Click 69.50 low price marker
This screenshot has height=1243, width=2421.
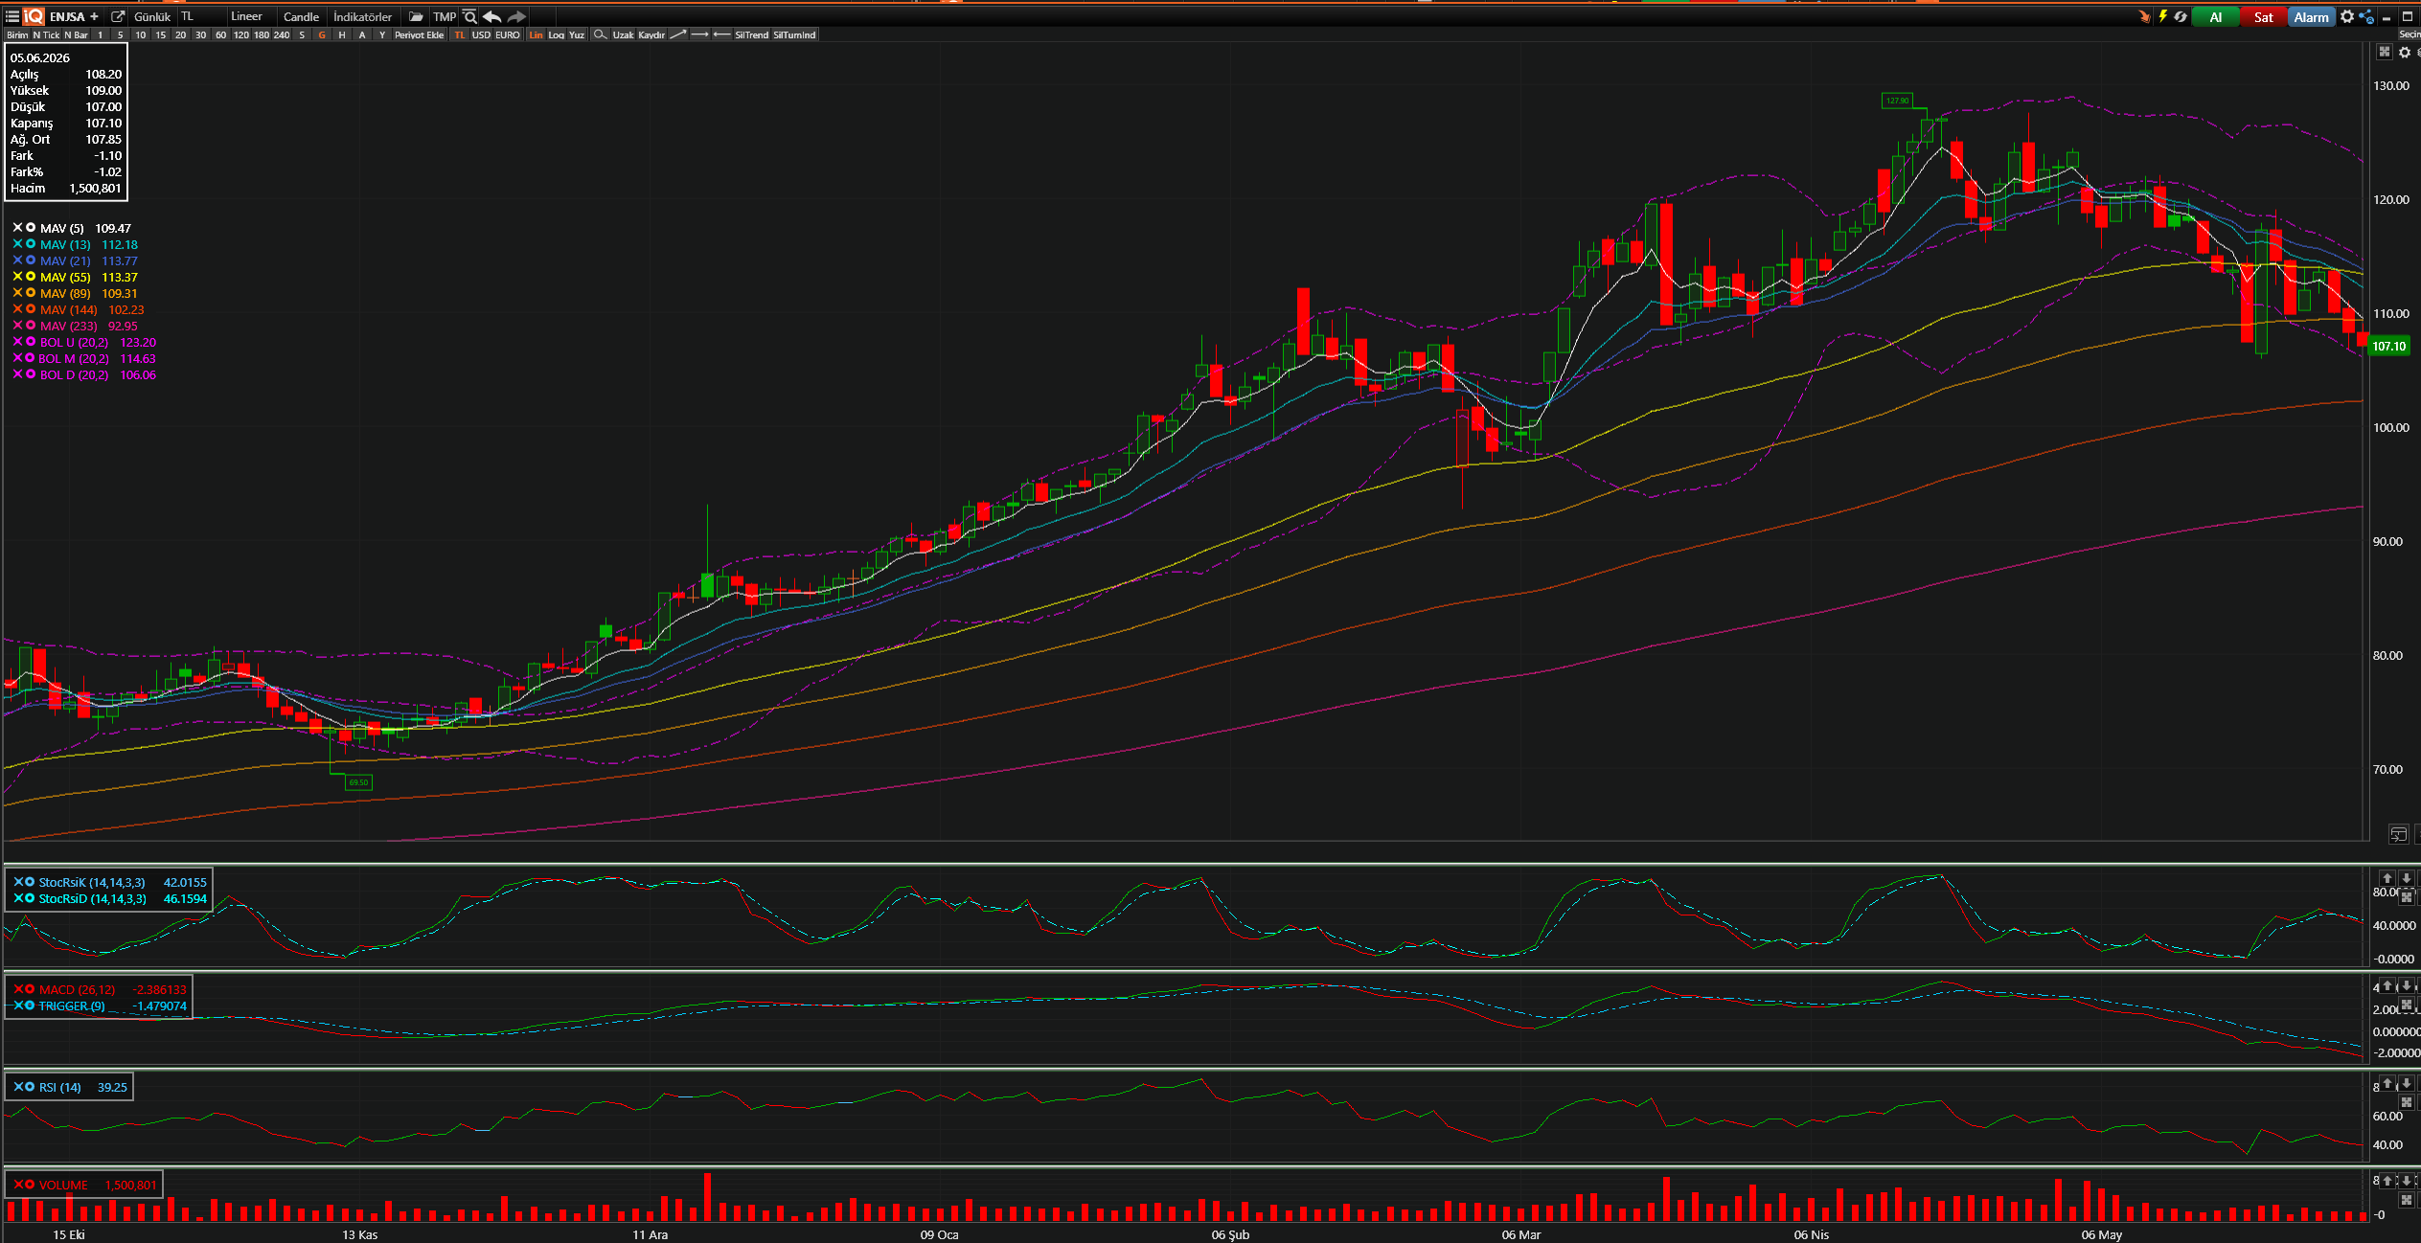[358, 782]
